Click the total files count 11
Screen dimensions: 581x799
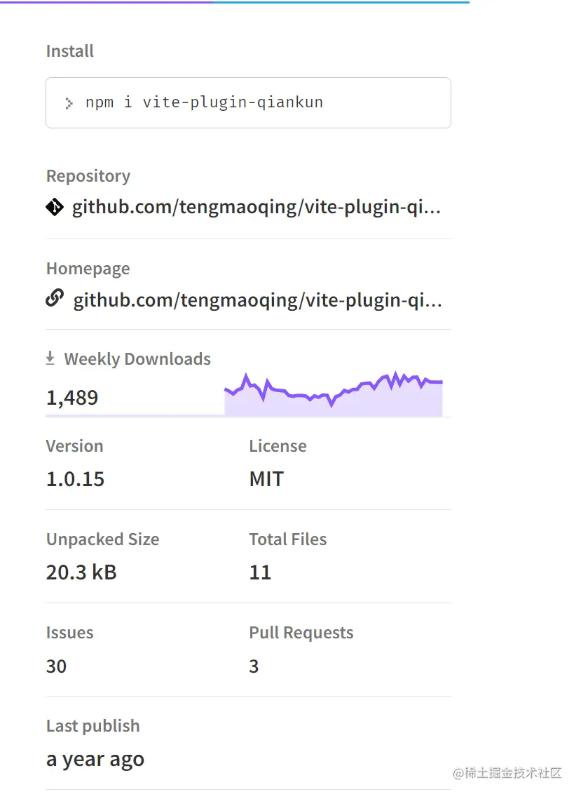(260, 572)
